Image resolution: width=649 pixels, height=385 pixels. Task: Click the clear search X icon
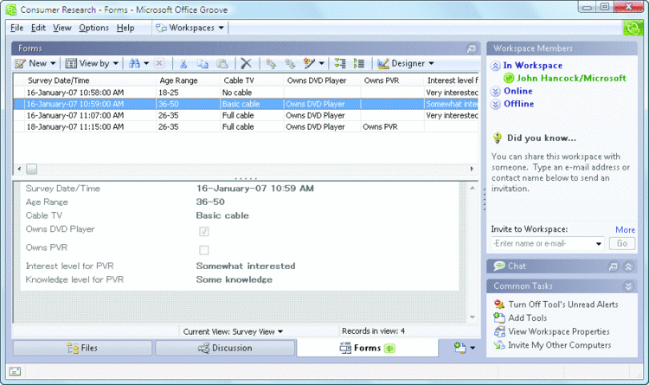point(159,63)
